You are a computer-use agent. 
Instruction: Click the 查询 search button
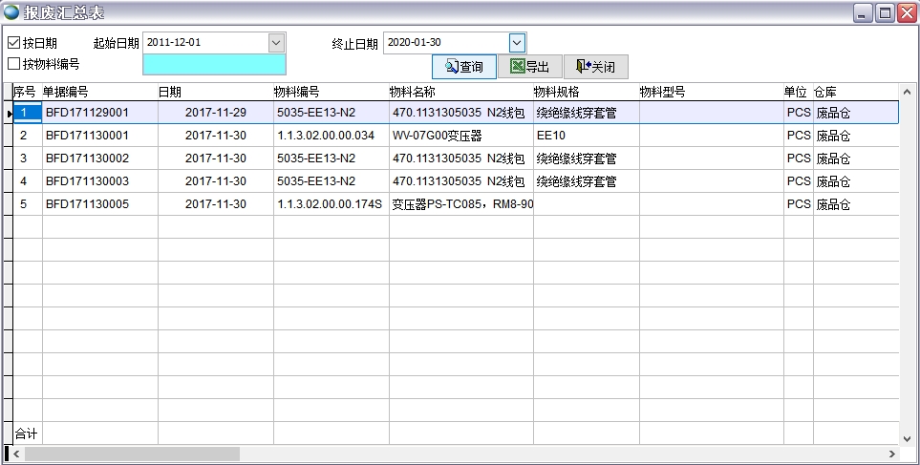(464, 67)
